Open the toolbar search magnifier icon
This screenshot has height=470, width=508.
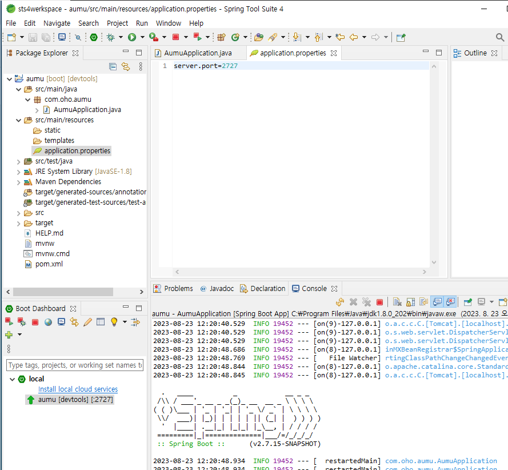pyautogui.click(x=500, y=37)
